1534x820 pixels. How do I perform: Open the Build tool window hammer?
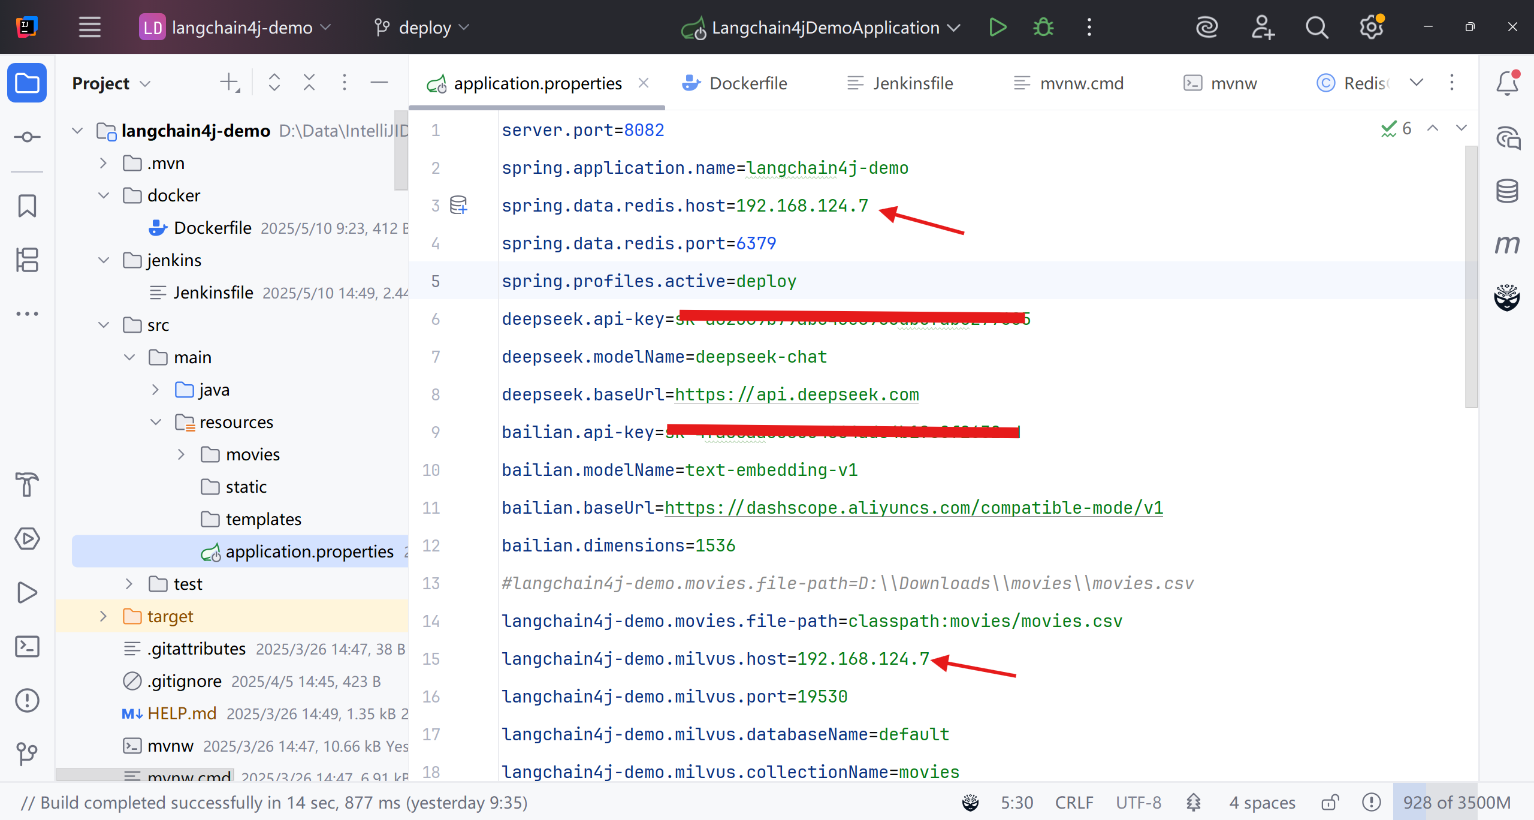tap(27, 484)
